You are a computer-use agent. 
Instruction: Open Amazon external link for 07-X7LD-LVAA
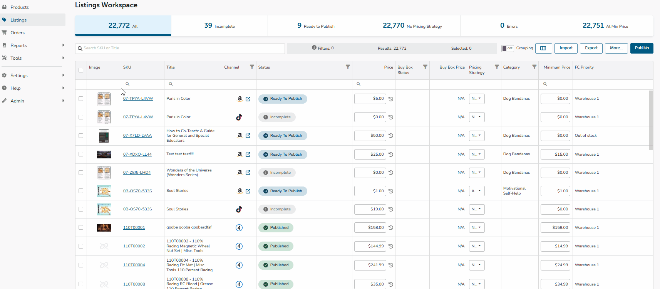tap(248, 136)
